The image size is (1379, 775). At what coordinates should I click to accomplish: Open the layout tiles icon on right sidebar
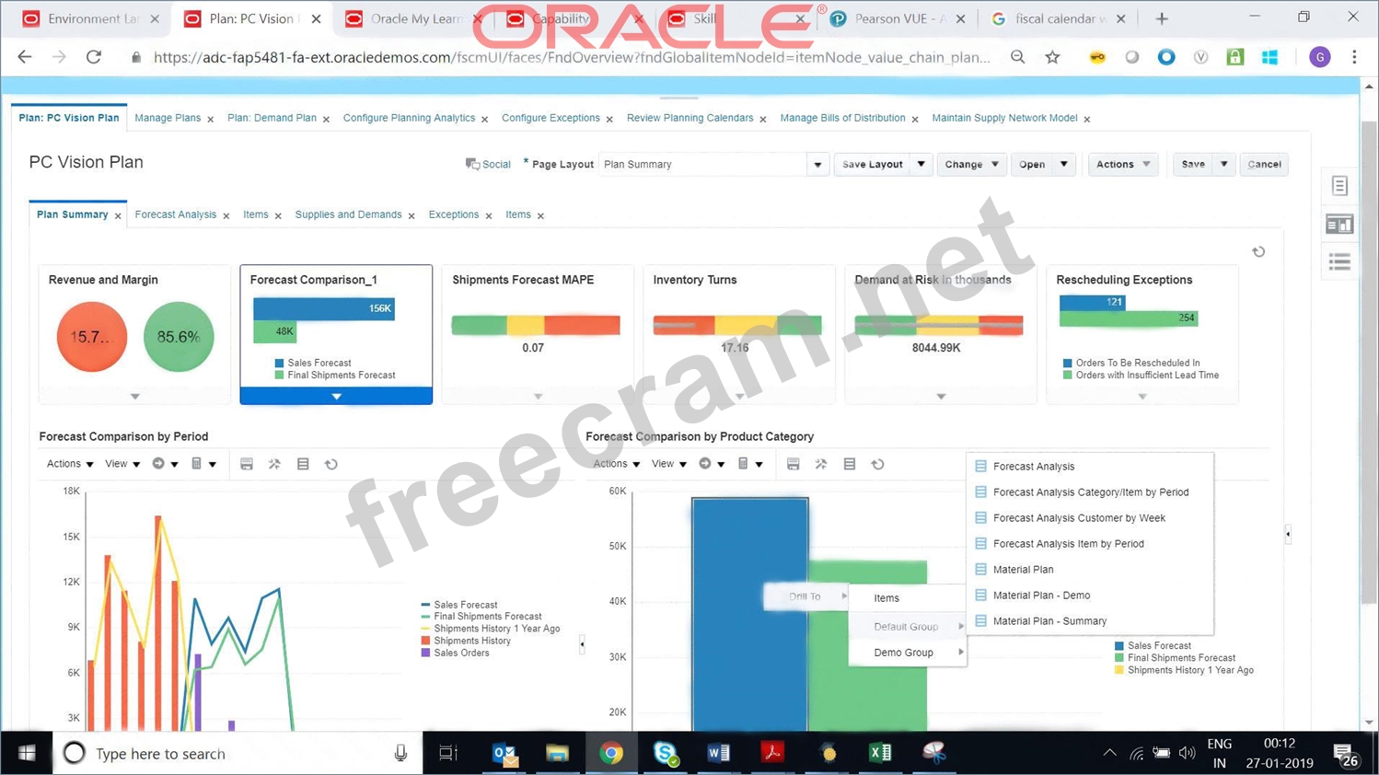[x=1339, y=224]
